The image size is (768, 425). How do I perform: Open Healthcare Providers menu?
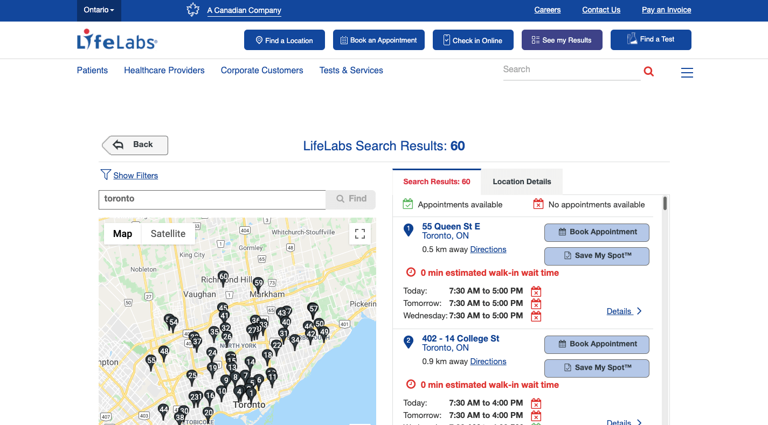click(164, 70)
